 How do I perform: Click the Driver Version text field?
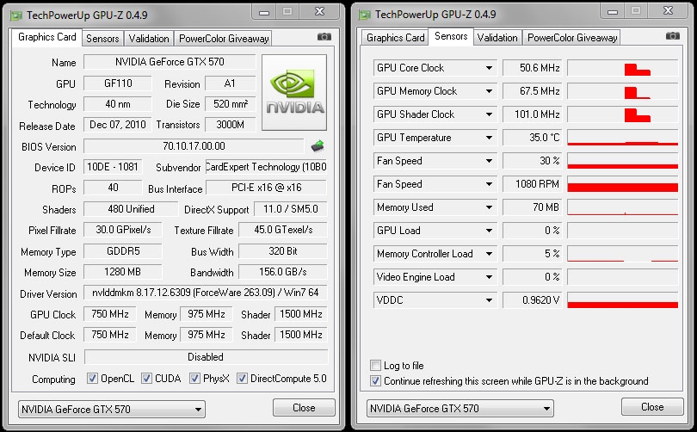pyautogui.click(x=205, y=293)
